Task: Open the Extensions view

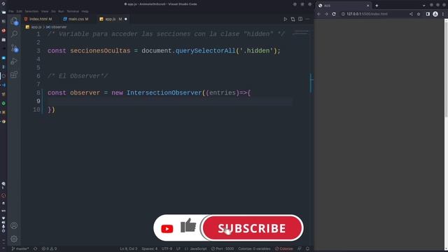Action: (x=14, y=75)
